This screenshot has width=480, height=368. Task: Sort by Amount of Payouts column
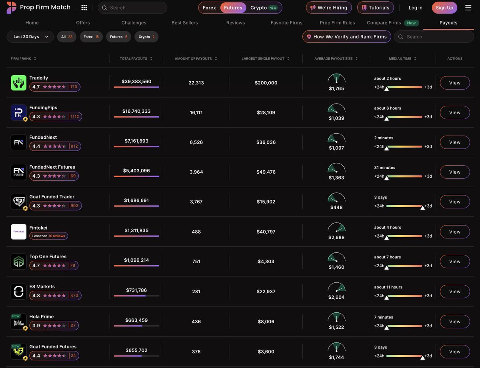196,58
